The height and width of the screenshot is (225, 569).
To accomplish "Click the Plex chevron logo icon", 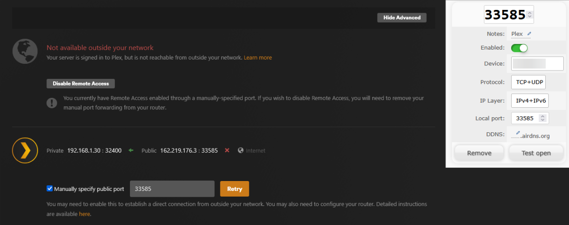I will point(25,150).
